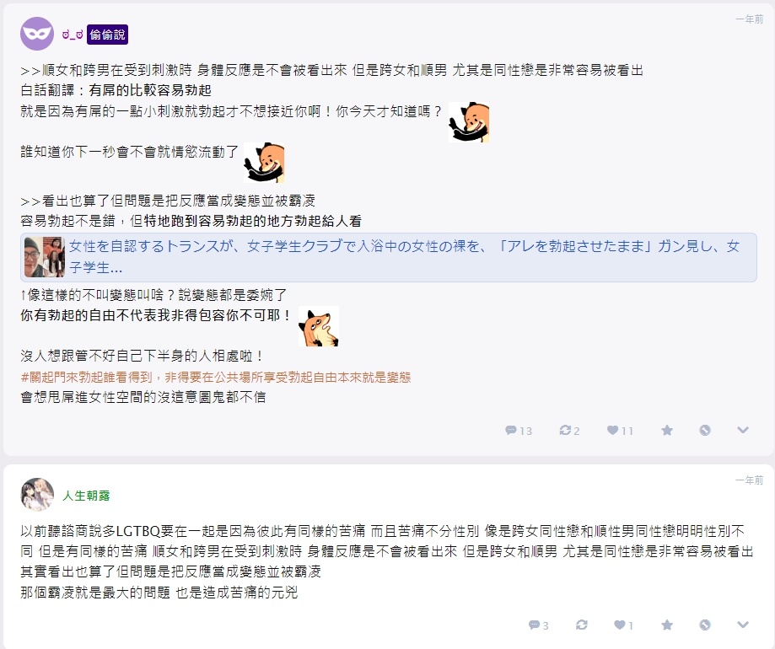Click the globe privacy icon on first post
775x649 pixels.
(x=705, y=430)
